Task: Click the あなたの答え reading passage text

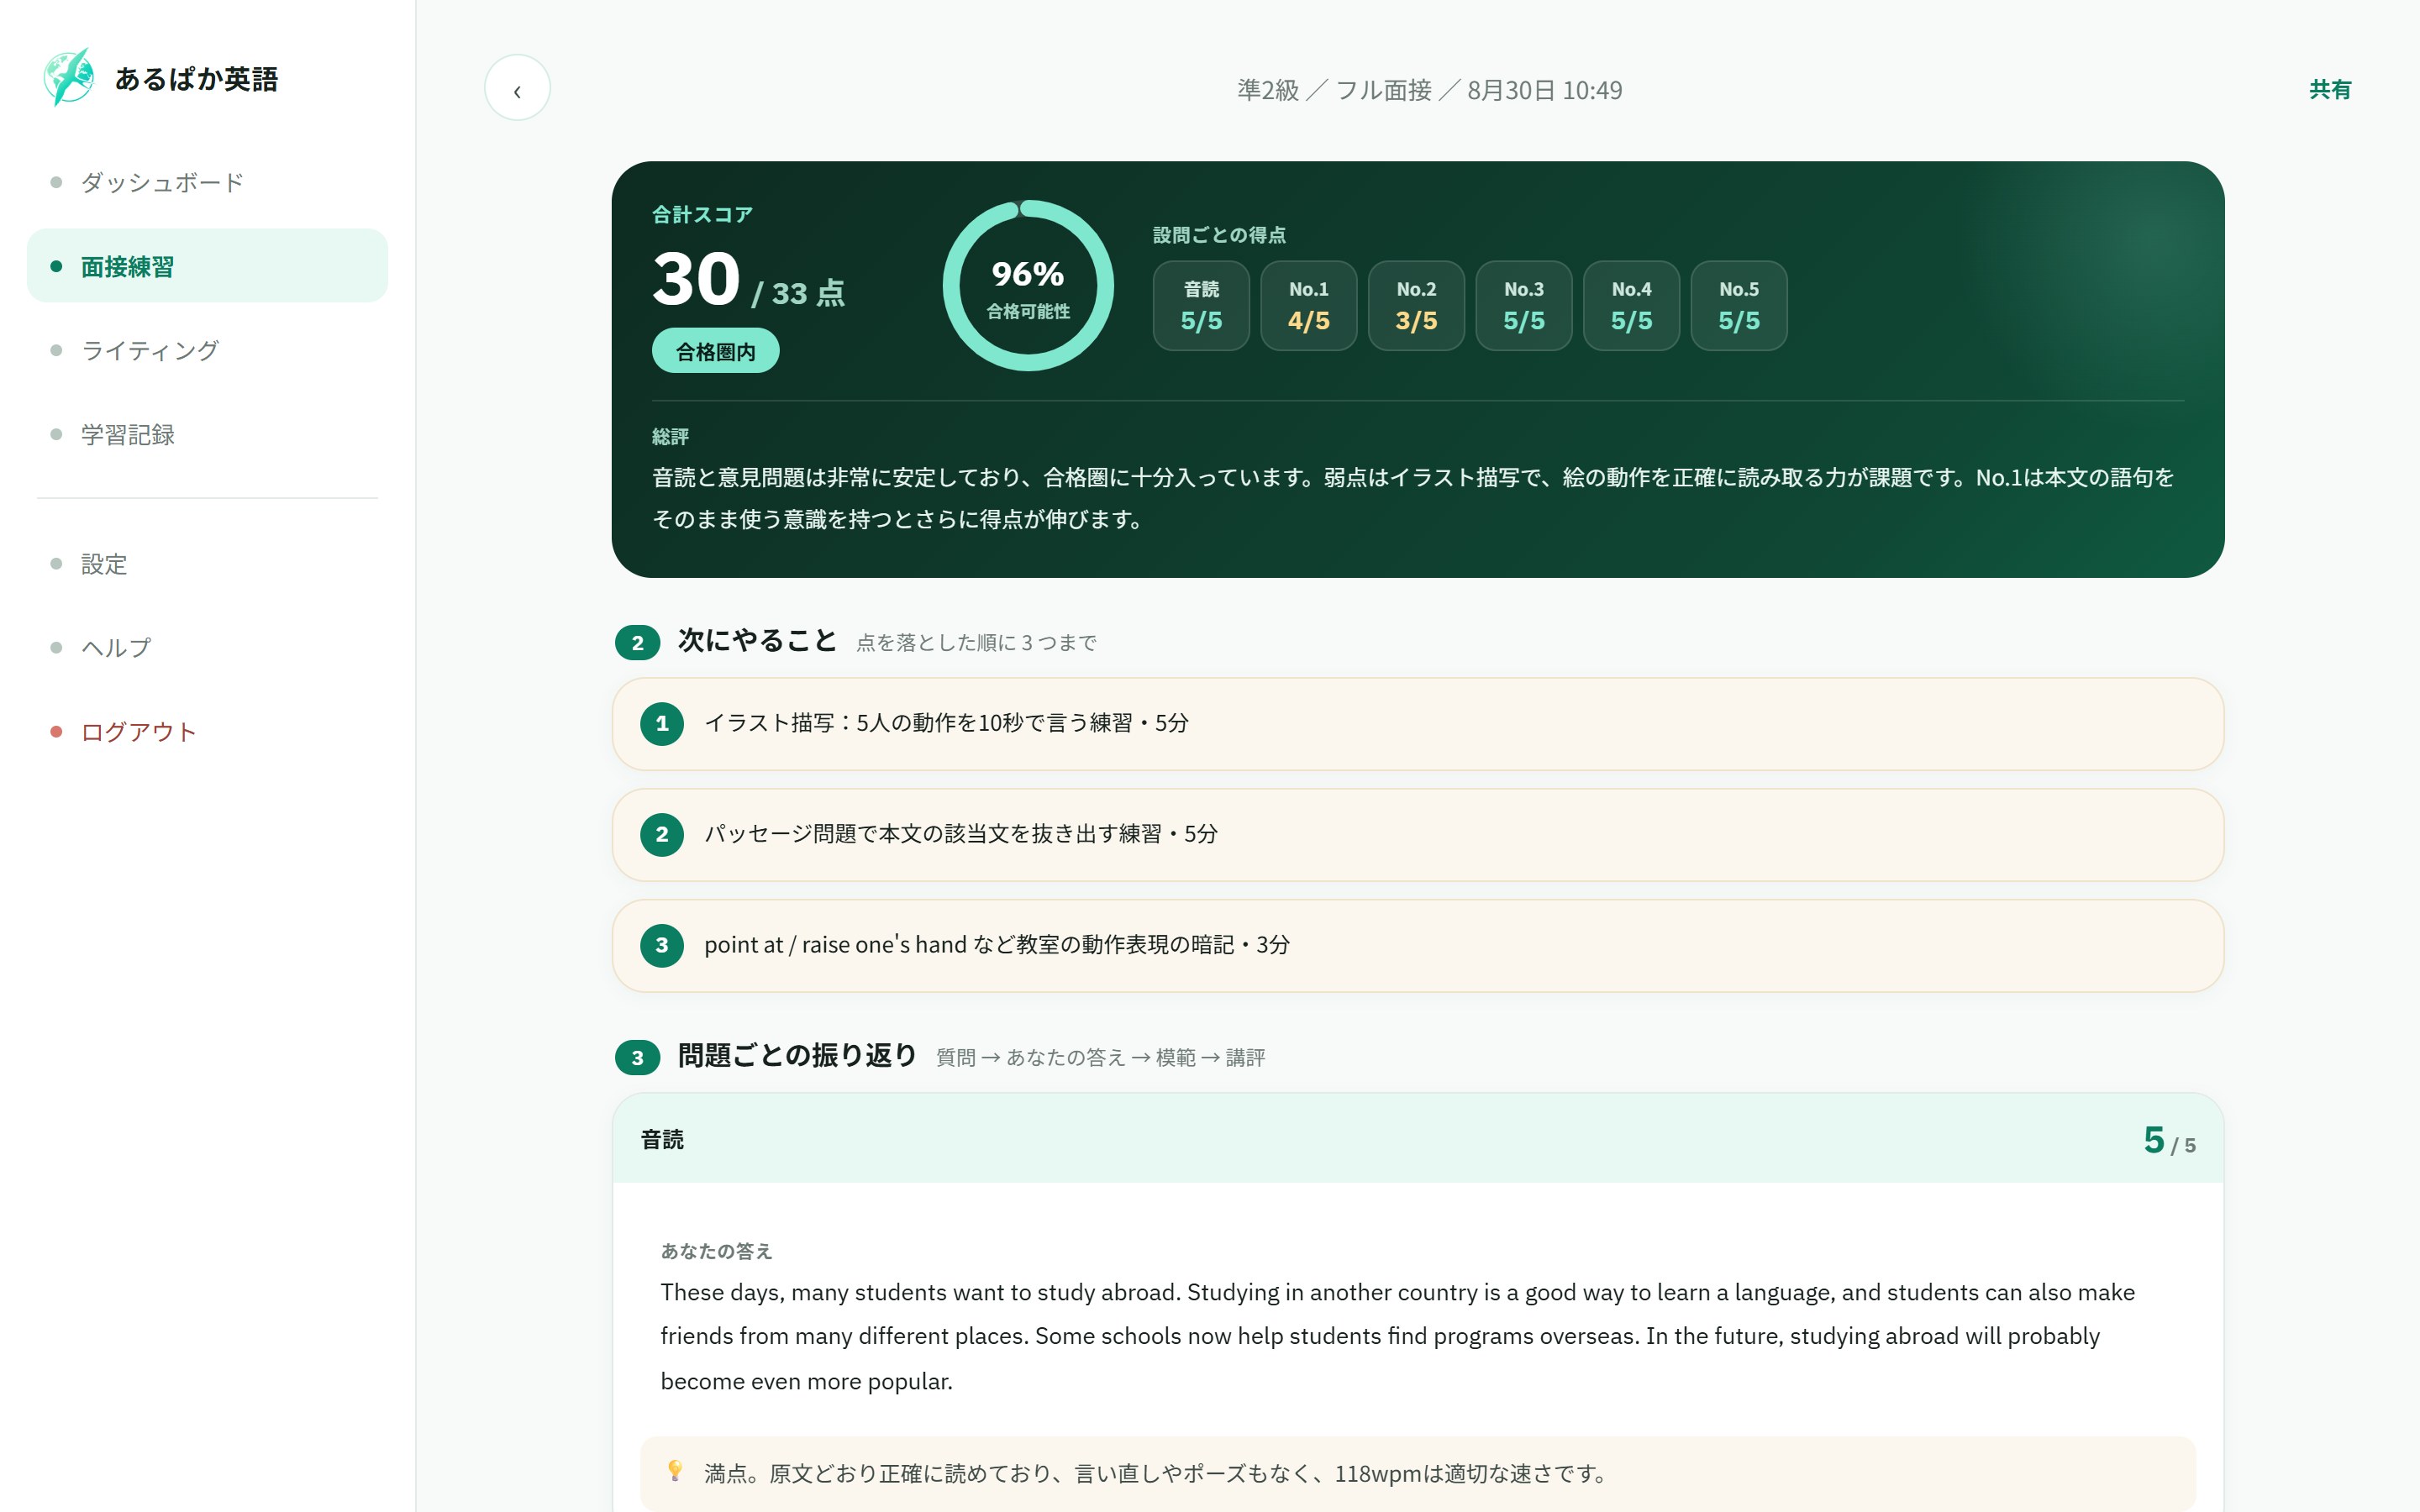Action: click(1398, 1336)
